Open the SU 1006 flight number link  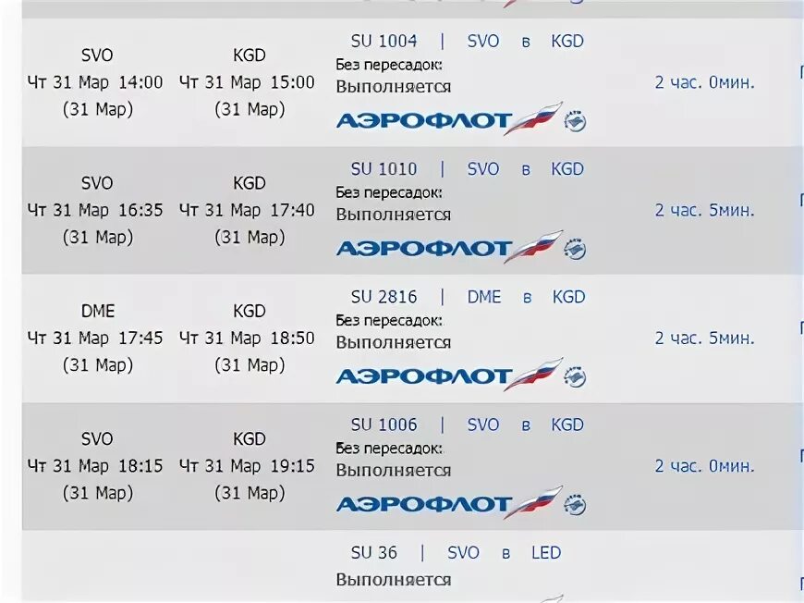[x=384, y=425]
